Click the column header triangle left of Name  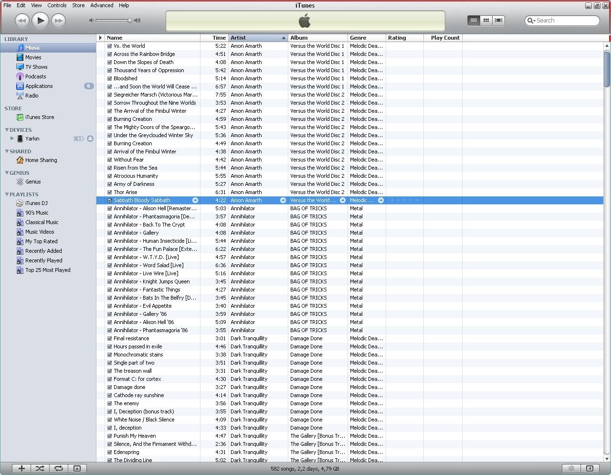[100, 38]
